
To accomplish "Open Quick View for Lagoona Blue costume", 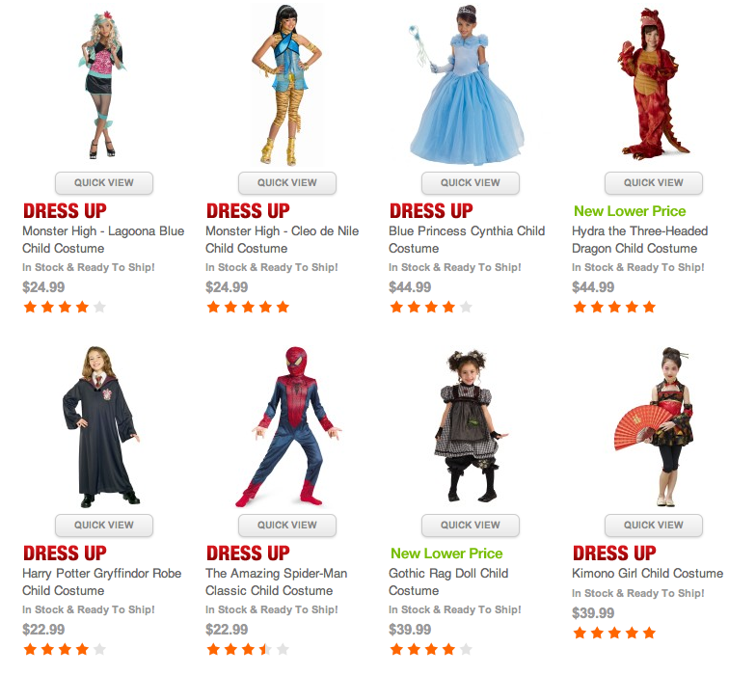I will [x=104, y=183].
